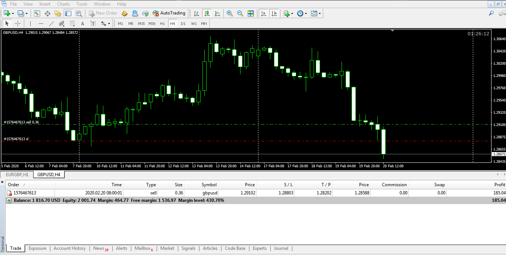Viewport: 506px width, 255px height.
Task: Open the File menu
Action: pyautogui.click(x=13, y=4)
